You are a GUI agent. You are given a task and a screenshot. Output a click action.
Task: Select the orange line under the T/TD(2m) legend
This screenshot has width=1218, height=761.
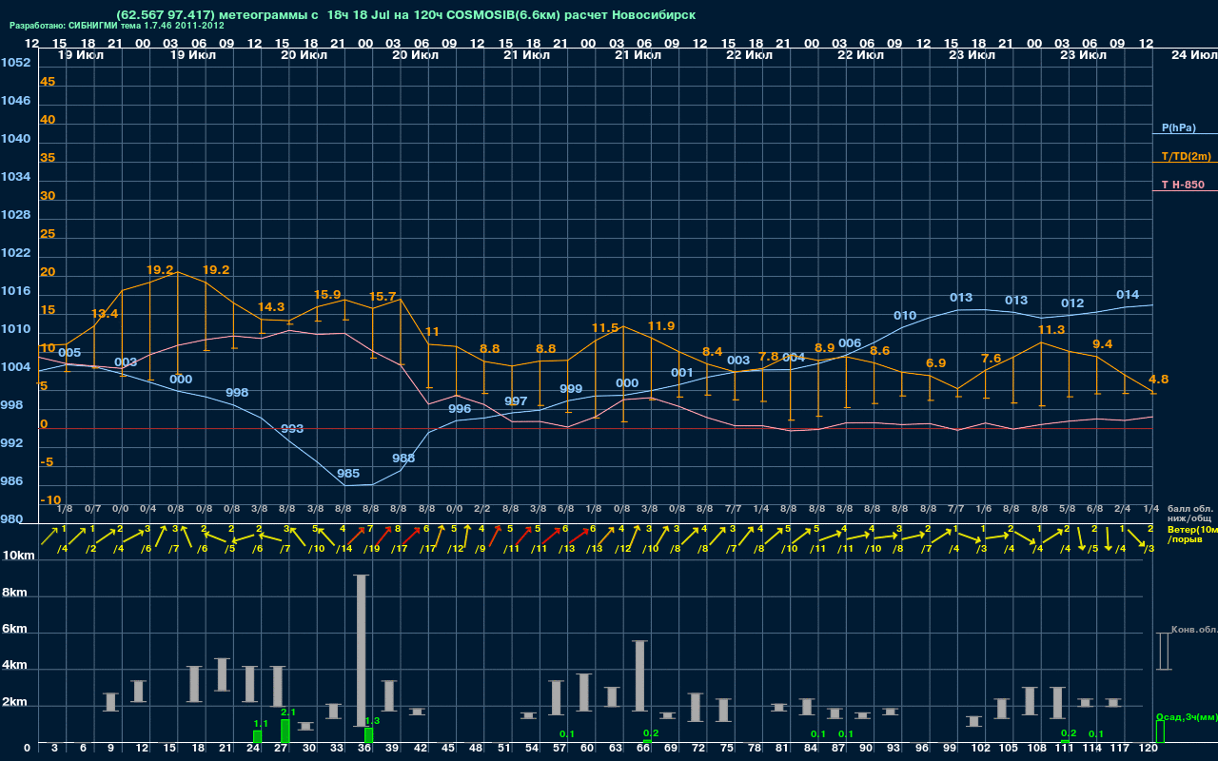1185,163
